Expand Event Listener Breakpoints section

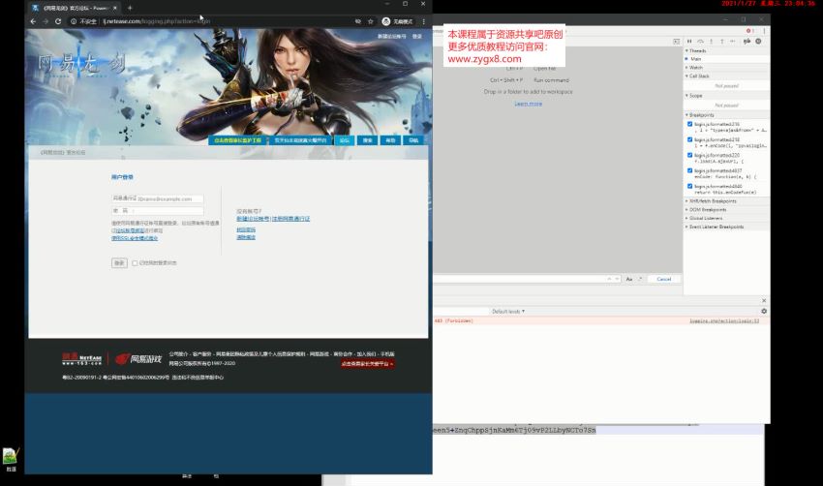pos(726,227)
